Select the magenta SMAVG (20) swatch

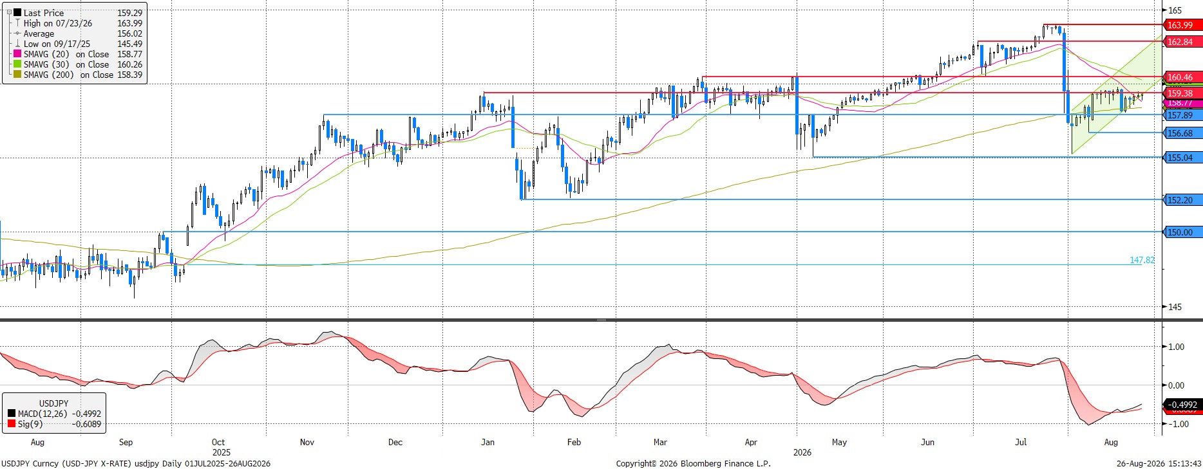coord(17,54)
